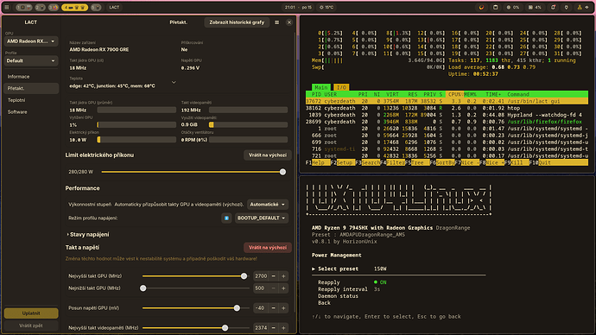Select active workspace 4 pill
Image resolution: width=596 pixels, height=335 pixels.
pos(74,7)
